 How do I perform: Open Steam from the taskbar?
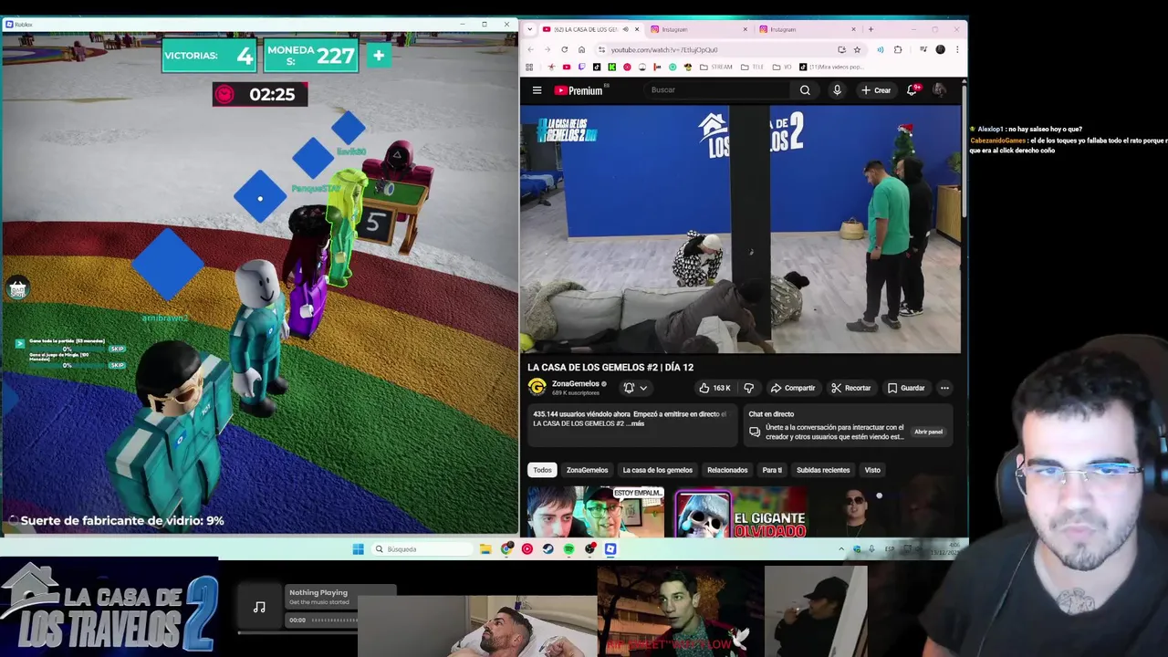point(547,549)
